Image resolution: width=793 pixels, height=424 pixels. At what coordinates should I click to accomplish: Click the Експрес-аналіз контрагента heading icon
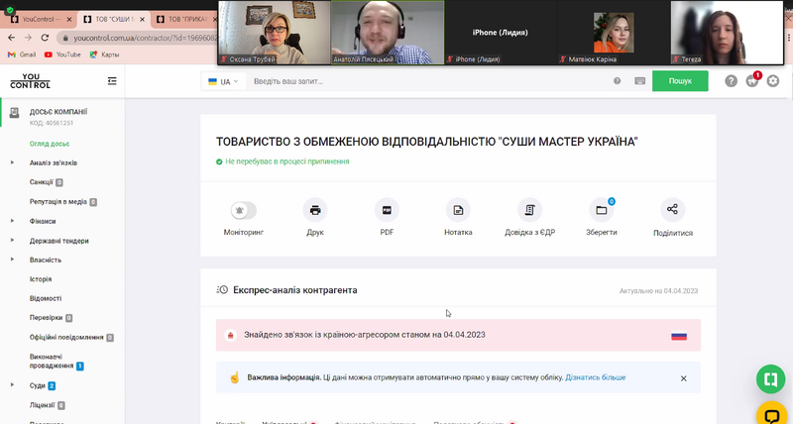pos(222,290)
